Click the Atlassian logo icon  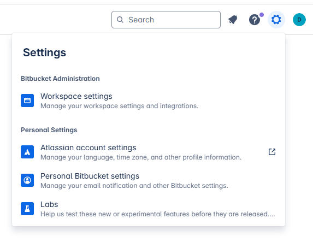coord(27,152)
